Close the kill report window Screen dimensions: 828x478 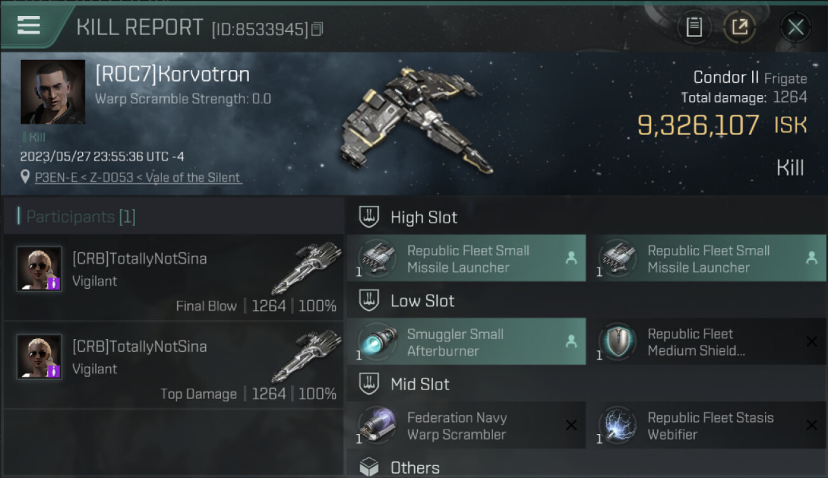[x=796, y=27]
